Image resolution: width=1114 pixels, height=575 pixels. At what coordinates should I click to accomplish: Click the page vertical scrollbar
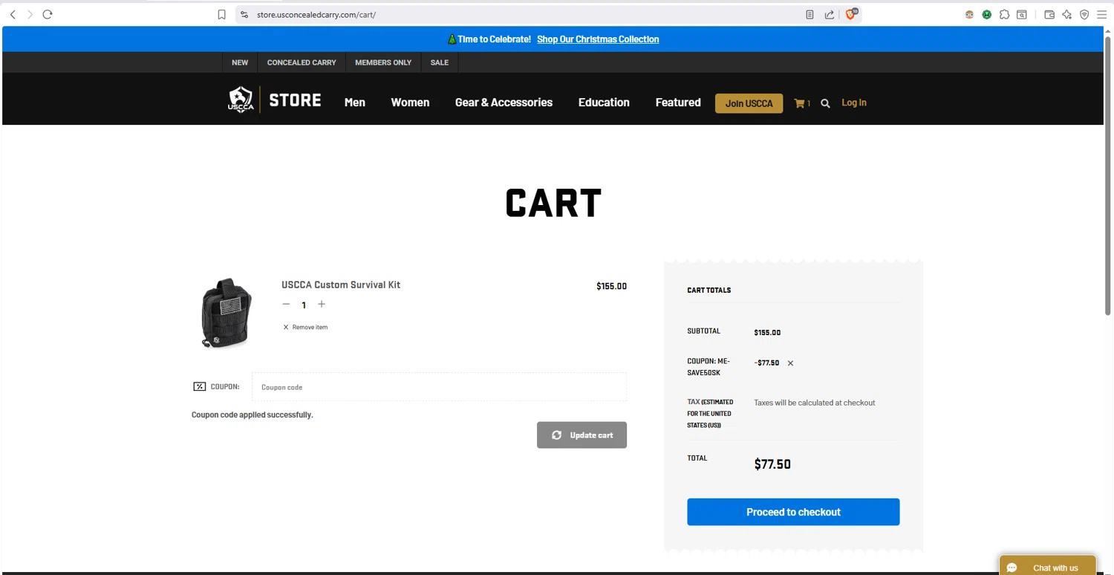[1107, 176]
